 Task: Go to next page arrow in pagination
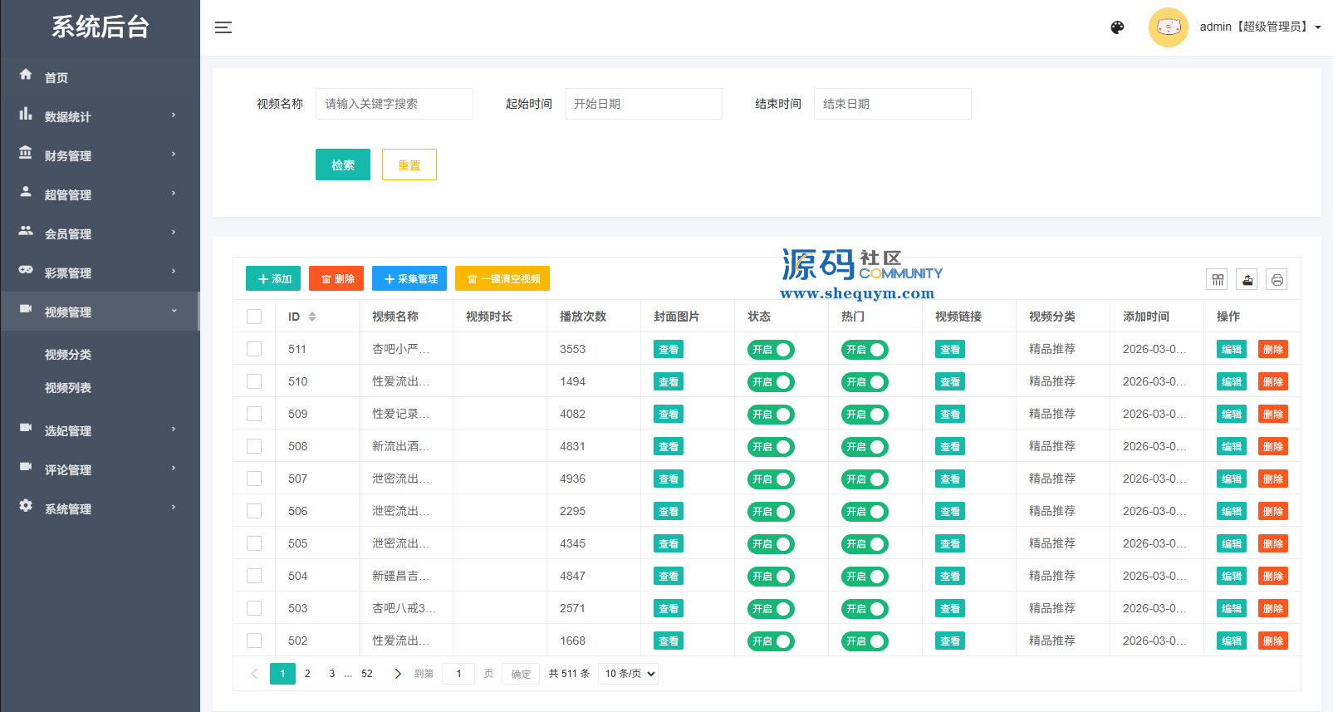pyautogui.click(x=397, y=674)
